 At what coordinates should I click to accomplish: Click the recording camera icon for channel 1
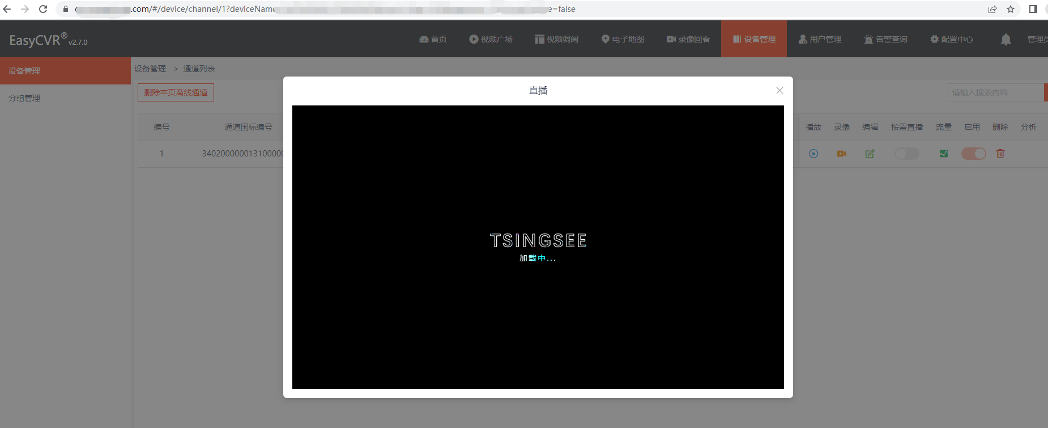[x=842, y=154]
